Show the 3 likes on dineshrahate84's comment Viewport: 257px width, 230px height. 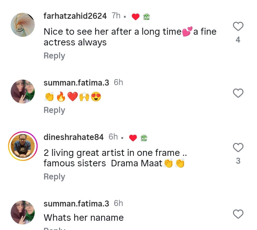point(238,161)
